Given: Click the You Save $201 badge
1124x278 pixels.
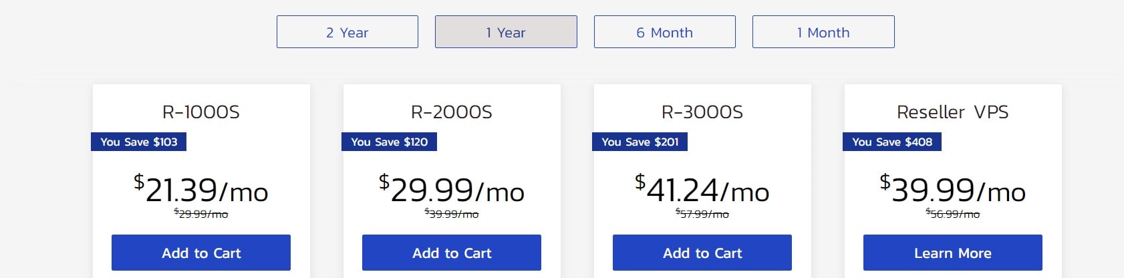Looking at the screenshot, I should [x=640, y=142].
